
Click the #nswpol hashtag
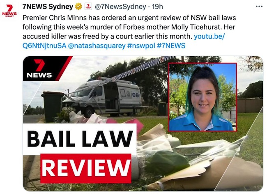click(x=141, y=46)
